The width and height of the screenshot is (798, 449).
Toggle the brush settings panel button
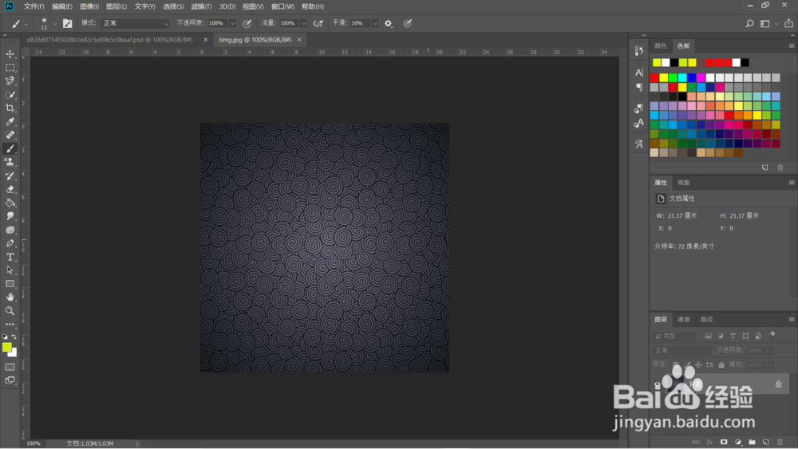tap(67, 23)
